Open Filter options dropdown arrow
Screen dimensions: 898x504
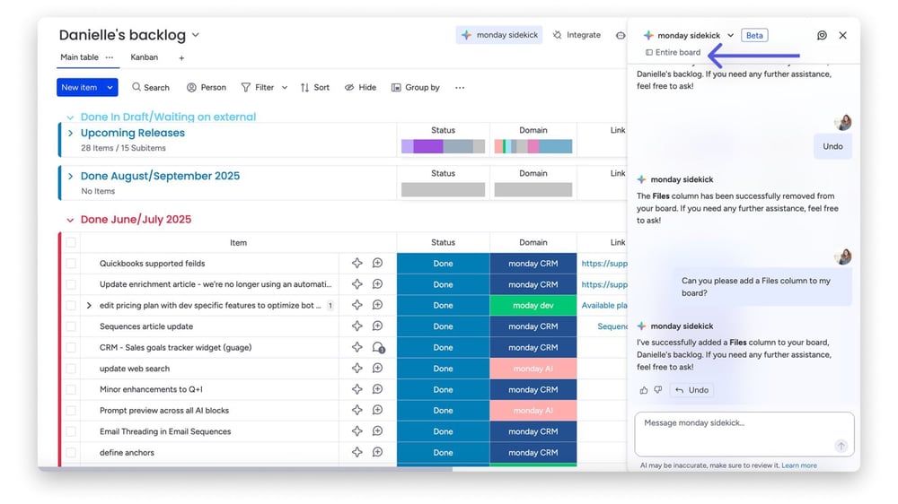click(285, 88)
